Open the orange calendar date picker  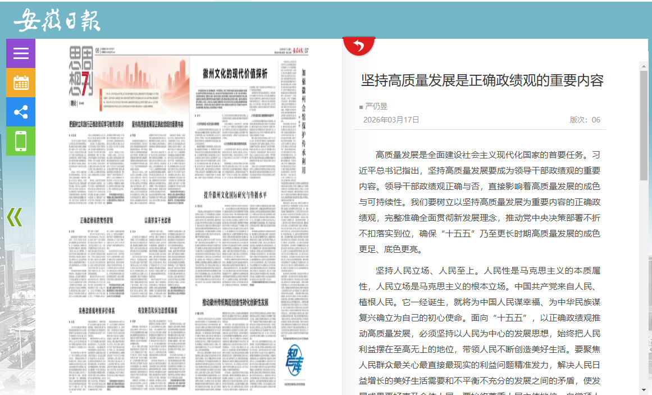coord(21,83)
